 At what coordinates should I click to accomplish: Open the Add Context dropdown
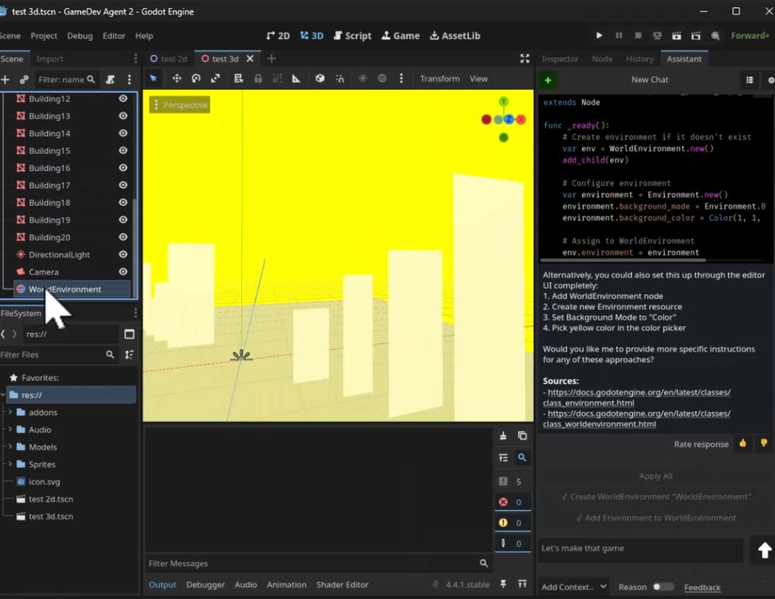[573, 587]
